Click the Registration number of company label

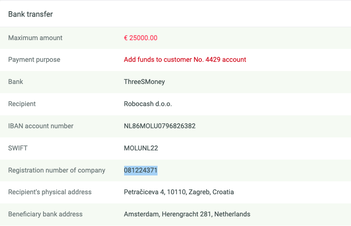pos(56,170)
